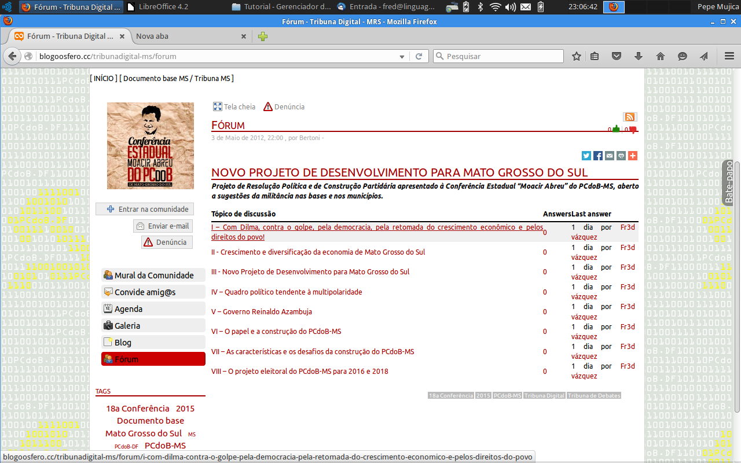Click the print icon in share bar
Screen dimensions: 741x463
pos(621,155)
